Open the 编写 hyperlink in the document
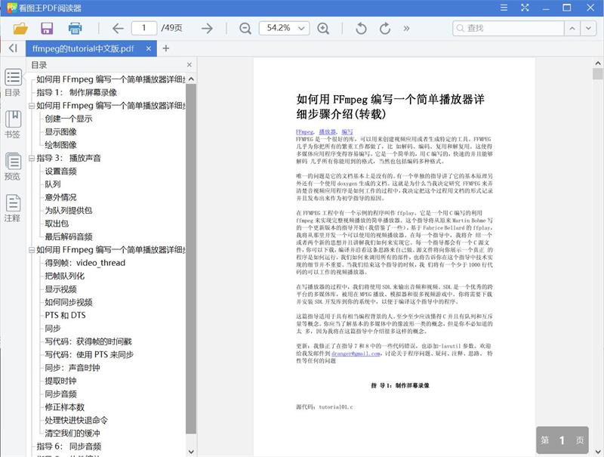 tap(347, 131)
